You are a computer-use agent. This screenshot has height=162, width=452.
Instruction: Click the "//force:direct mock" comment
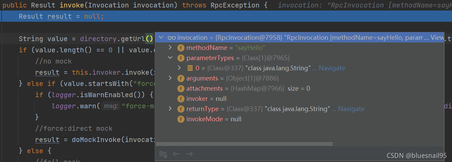coord(74,128)
